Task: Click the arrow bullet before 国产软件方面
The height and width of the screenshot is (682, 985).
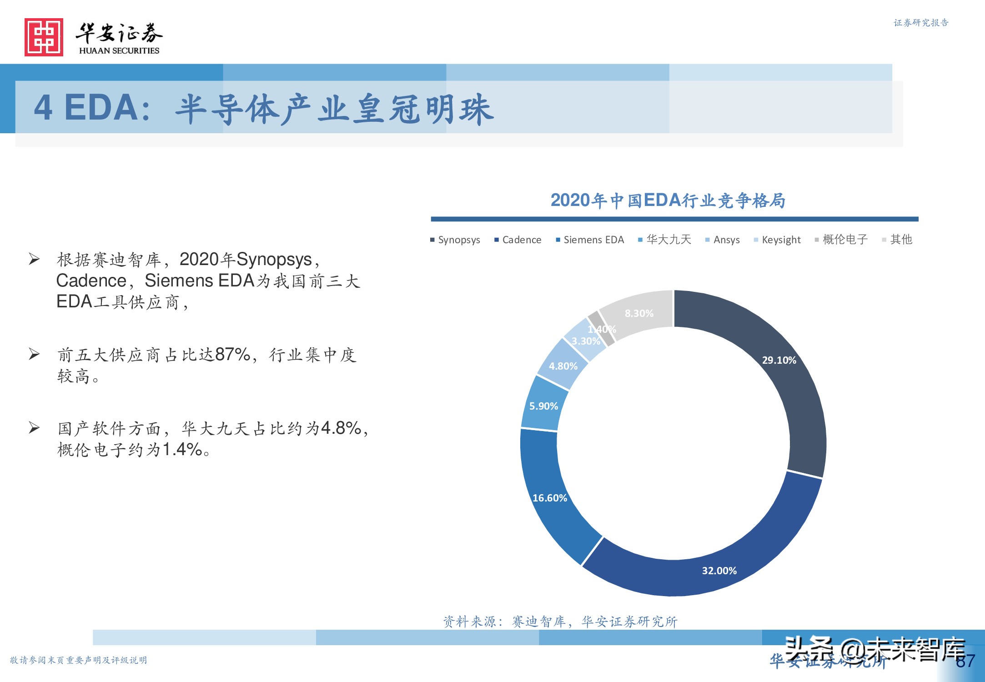Action: pyautogui.click(x=35, y=427)
